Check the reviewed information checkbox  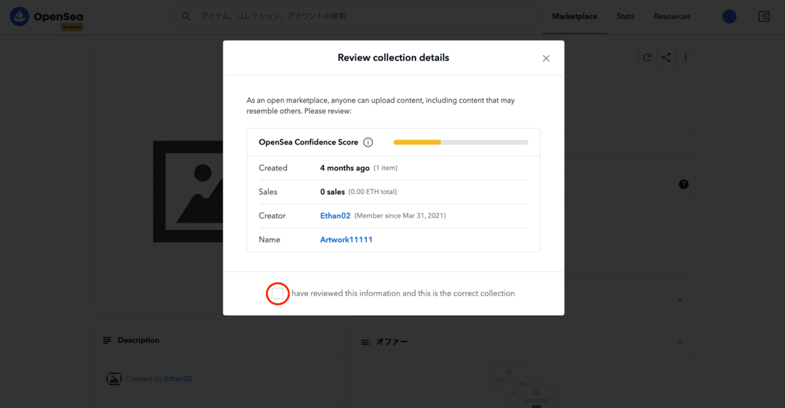(278, 294)
